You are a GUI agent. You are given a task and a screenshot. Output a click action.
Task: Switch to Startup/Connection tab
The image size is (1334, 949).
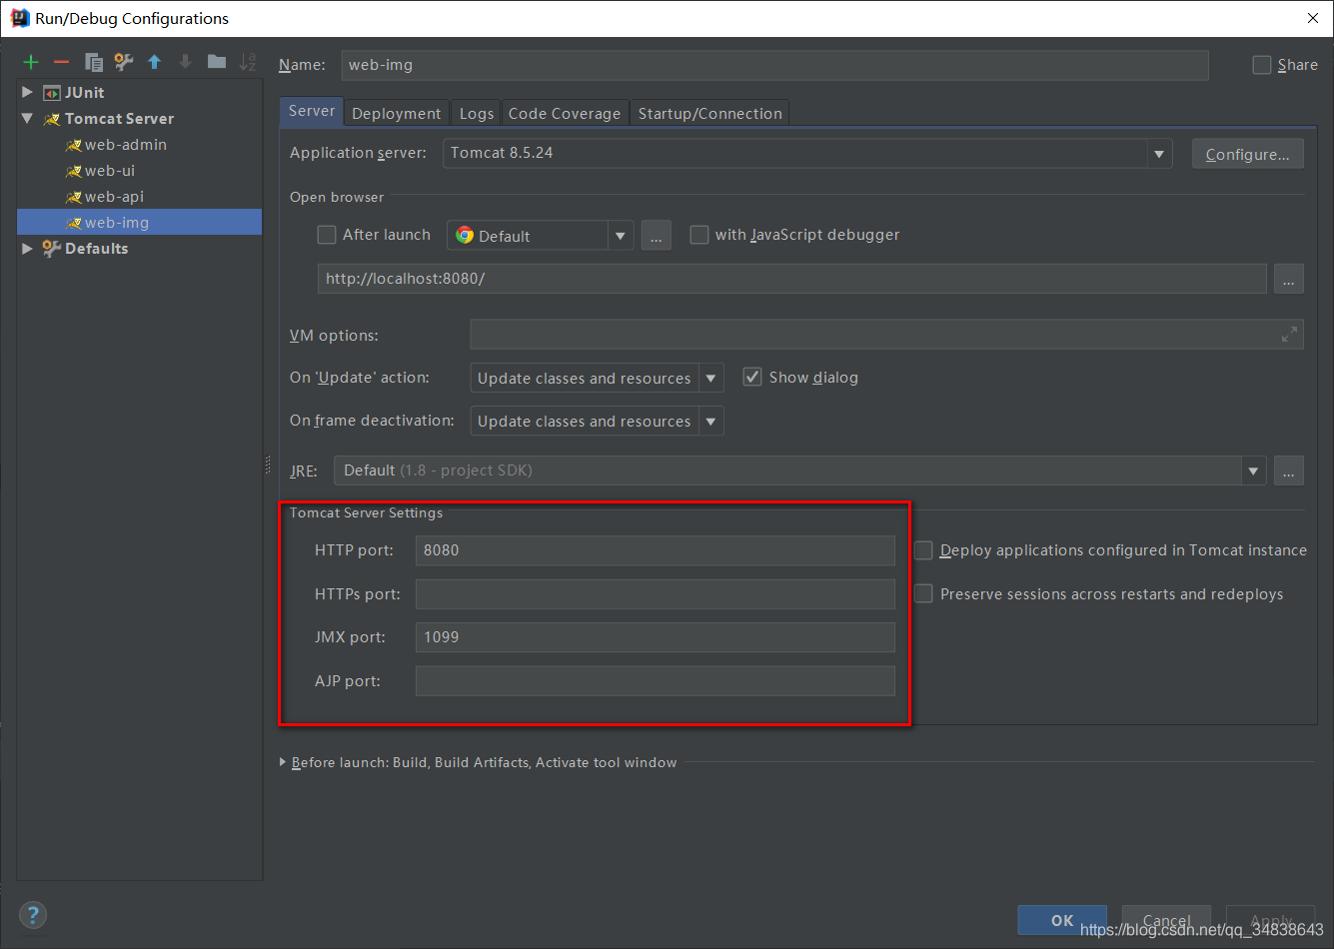(x=709, y=114)
